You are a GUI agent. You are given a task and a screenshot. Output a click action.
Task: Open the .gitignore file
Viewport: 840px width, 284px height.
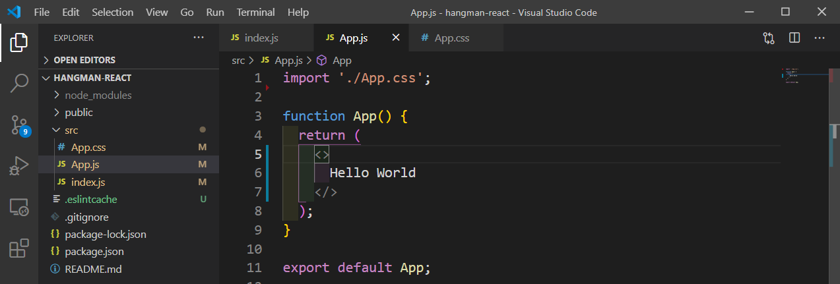pos(129,217)
